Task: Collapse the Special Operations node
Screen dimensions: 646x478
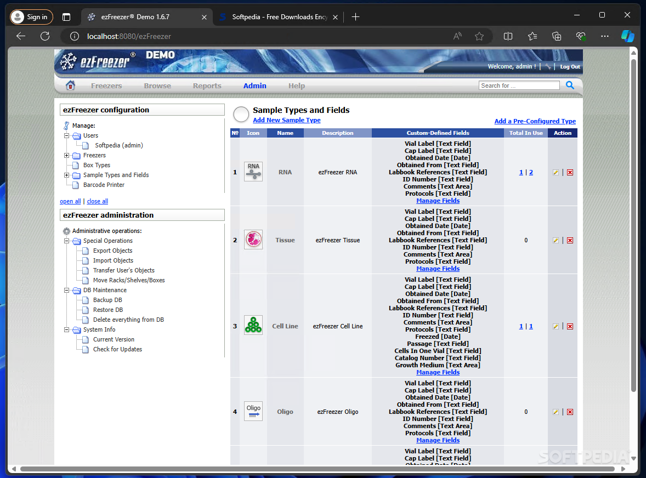Action: point(66,241)
